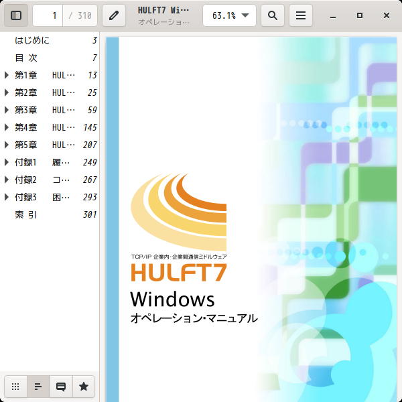Close the document viewer window
The image size is (402, 402).
click(387, 15)
